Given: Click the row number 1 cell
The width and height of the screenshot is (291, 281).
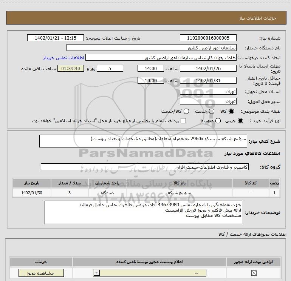Looking at the screenshot, I should click(274, 193).
